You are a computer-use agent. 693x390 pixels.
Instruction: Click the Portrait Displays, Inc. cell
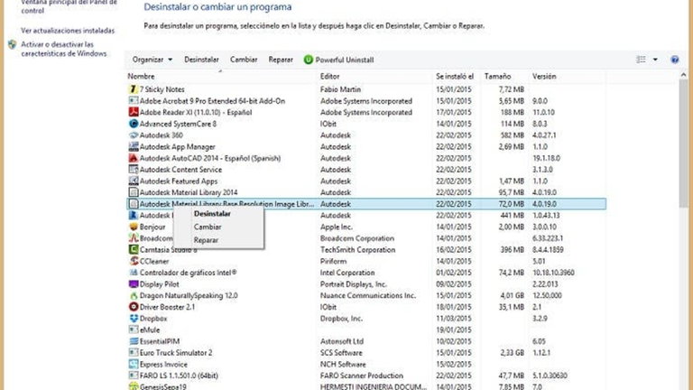tap(353, 284)
